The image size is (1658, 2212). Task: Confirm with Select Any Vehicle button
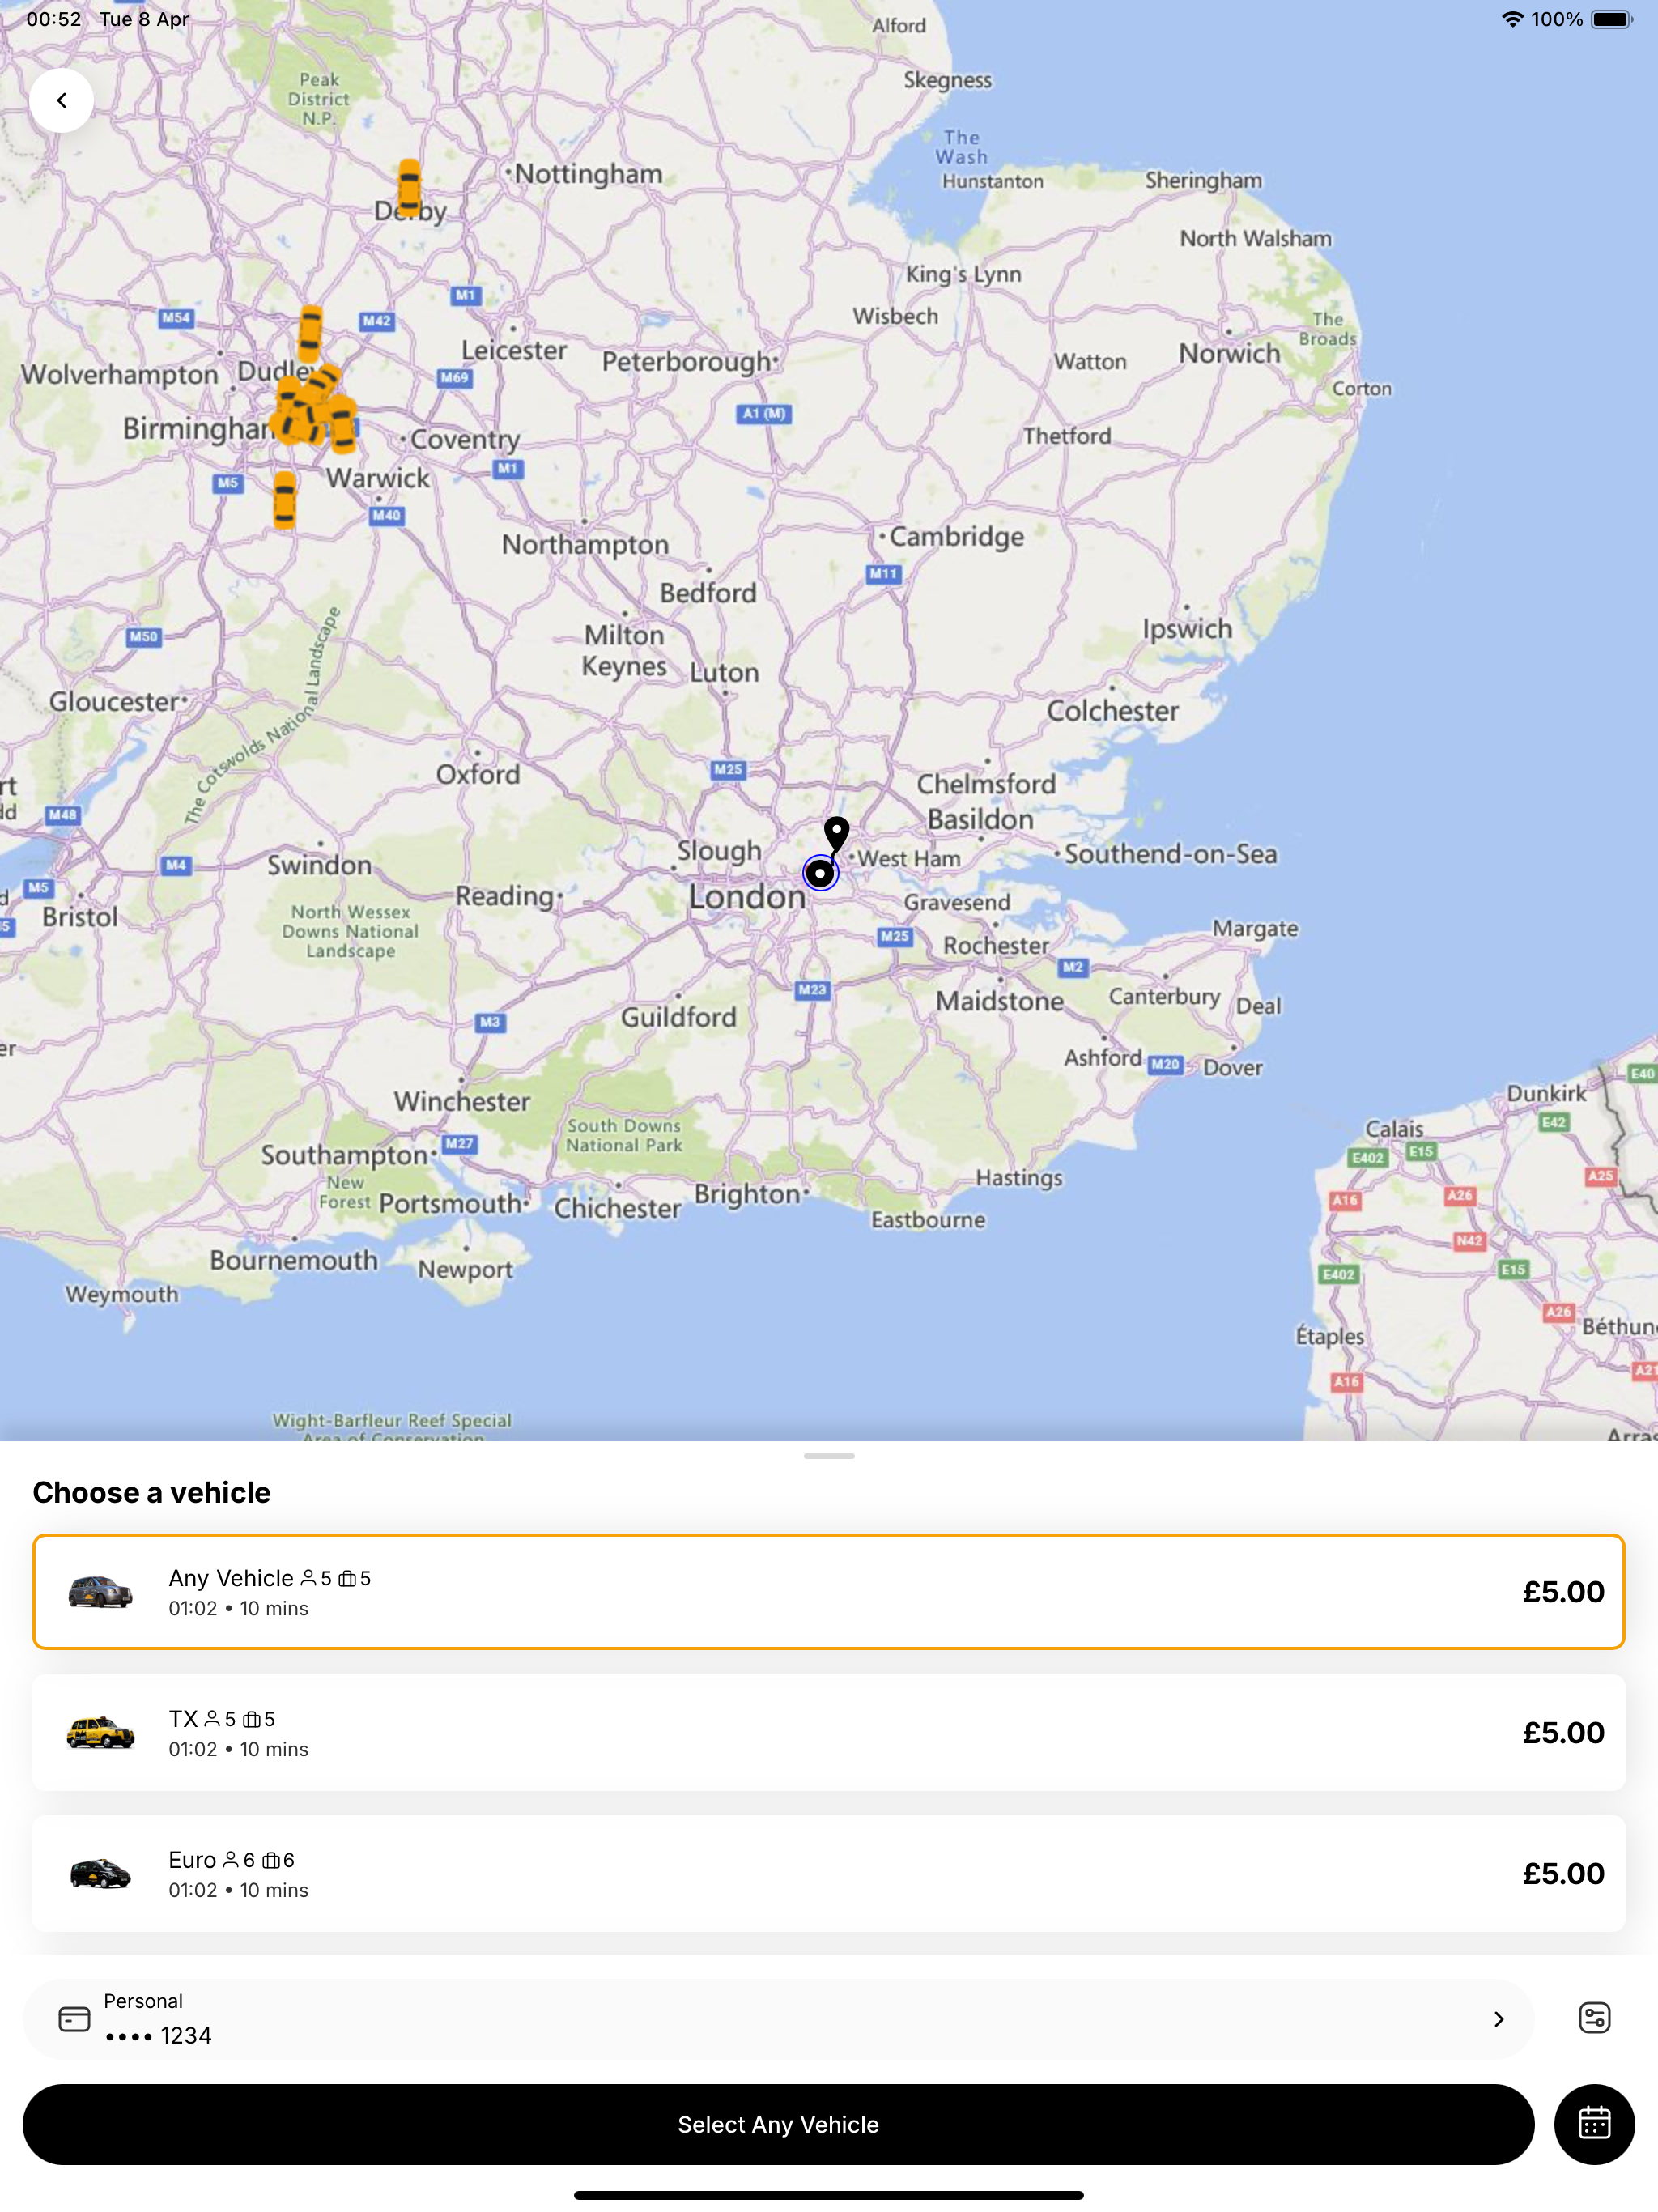(778, 2124)
